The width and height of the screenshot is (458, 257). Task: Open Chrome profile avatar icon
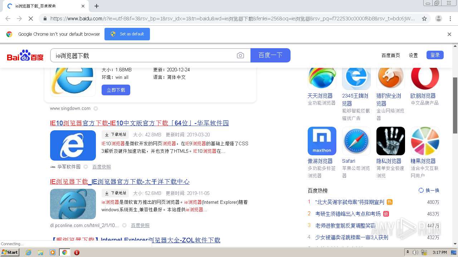pos(438,19)
